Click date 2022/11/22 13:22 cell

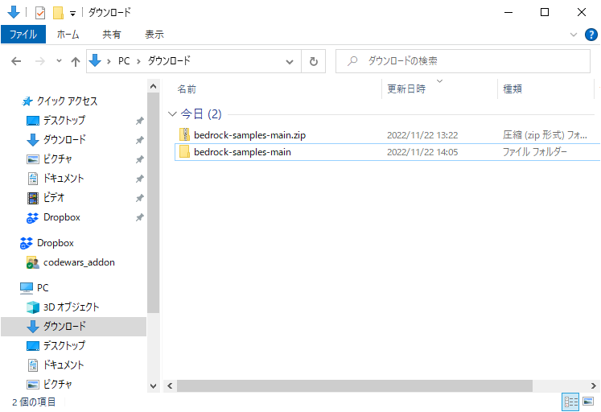point(422,135)
